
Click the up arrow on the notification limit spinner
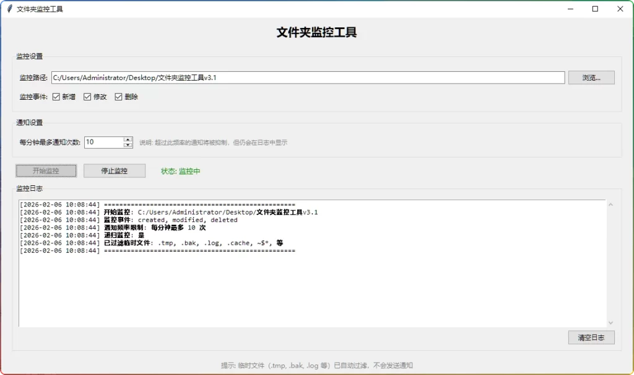[x=128, y=139]
